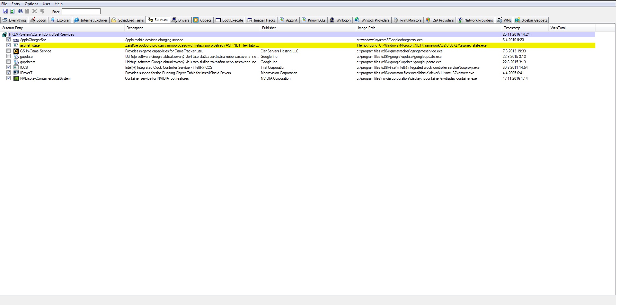Click the Properties toolbar icon

pos(27,11)
